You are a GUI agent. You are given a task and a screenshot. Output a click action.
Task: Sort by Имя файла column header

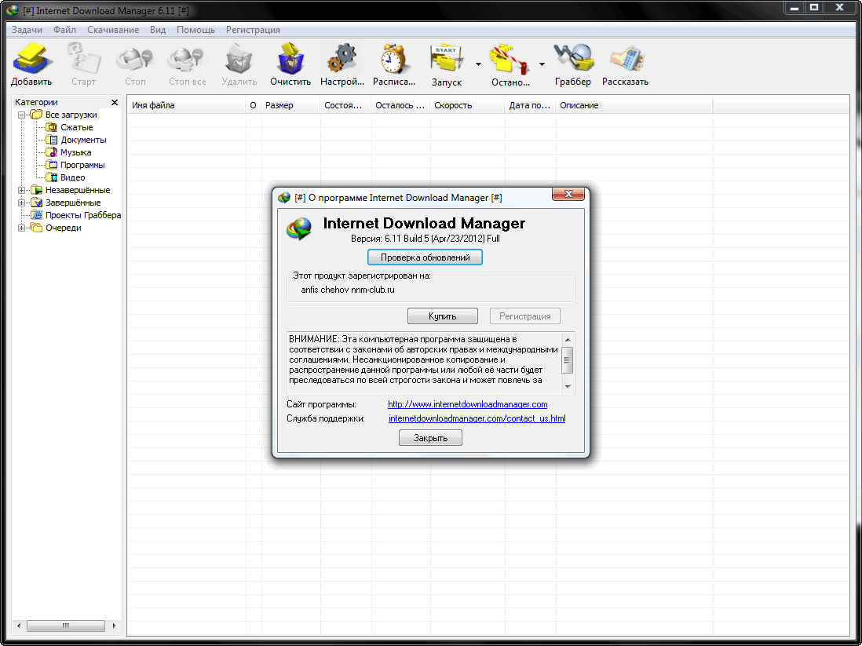tap(186, 105)
